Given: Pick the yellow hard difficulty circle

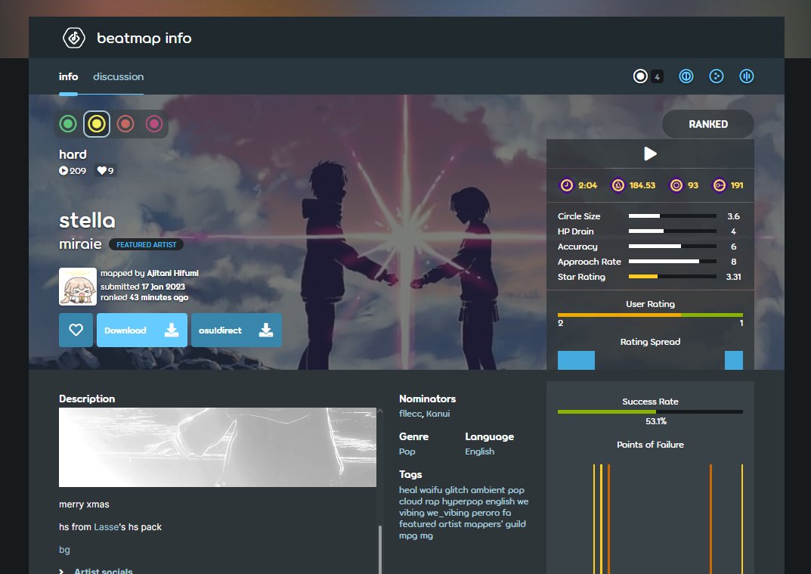Looking at the screenshot, I should coord(97,124).
